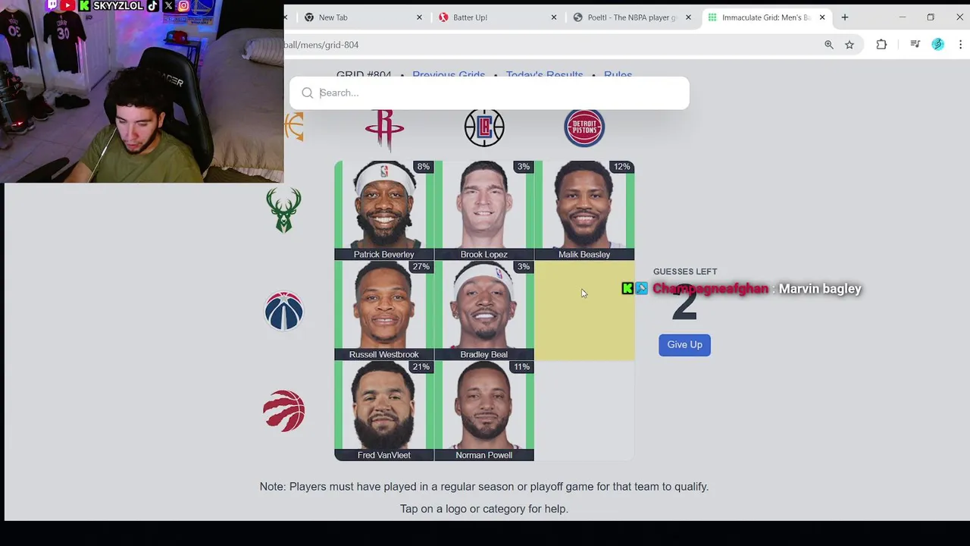Bookmark this page with the star icon
970x546 pixels.
[850, 45]
